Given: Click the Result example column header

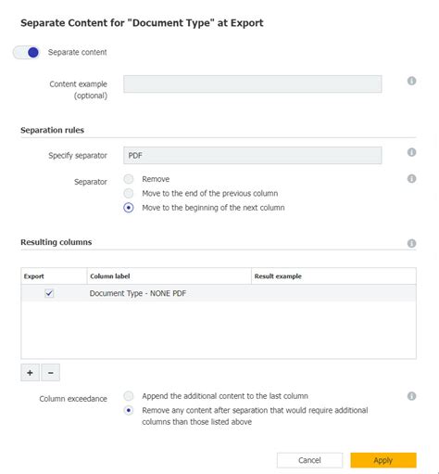Looking at the screenshot, I should tap(278, 276).
